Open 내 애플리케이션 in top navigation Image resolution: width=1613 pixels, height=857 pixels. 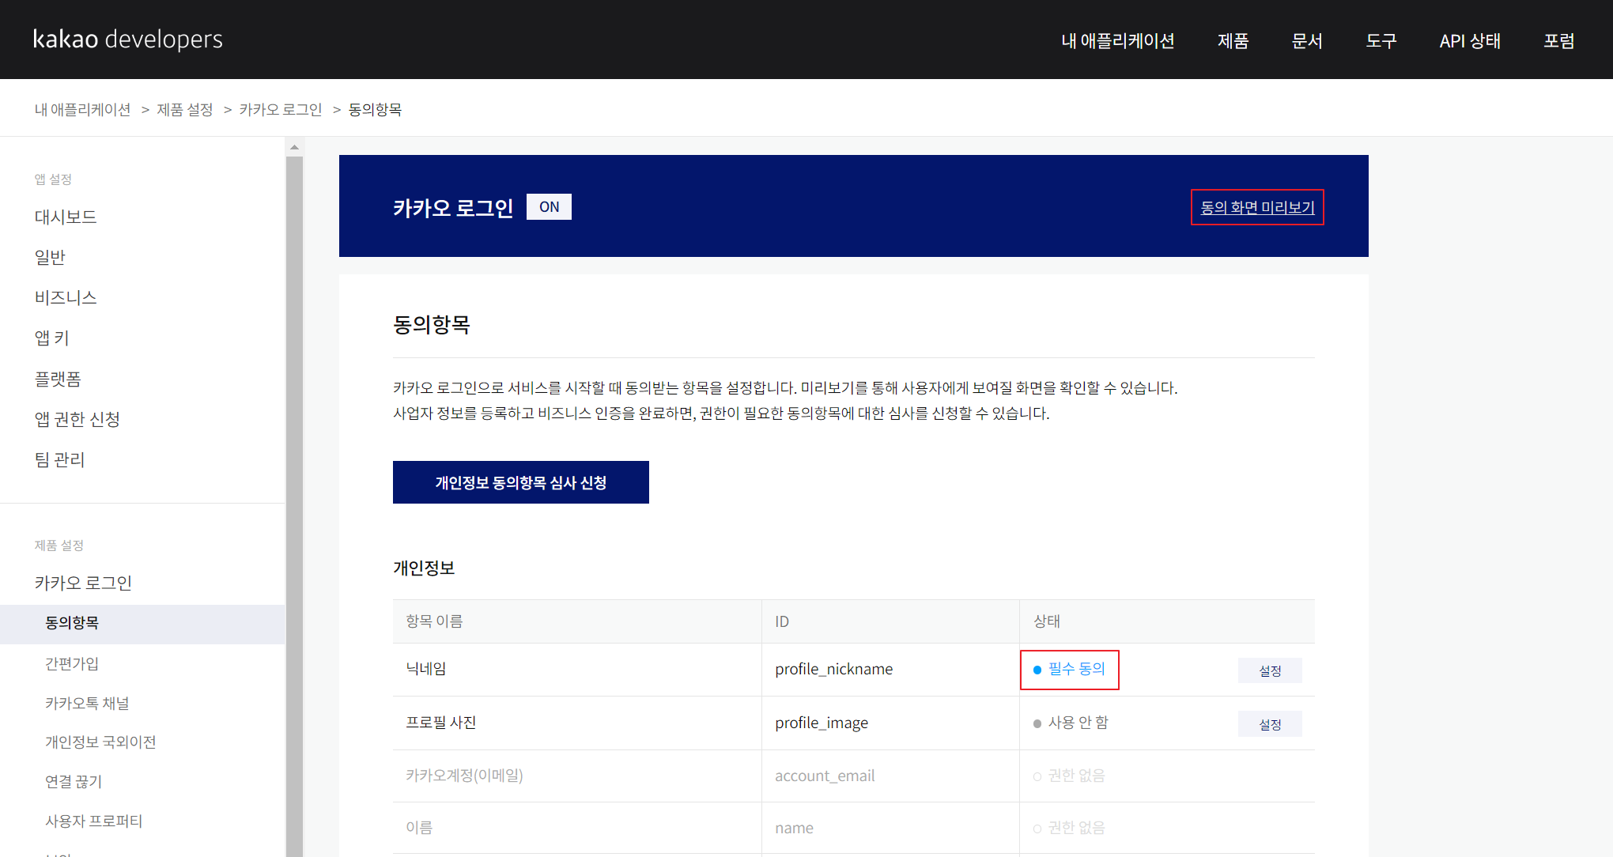coord(1117,41)
